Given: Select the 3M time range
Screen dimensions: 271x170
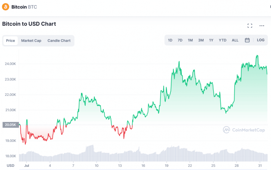Looking at the screenshot, I should (x=201, y=40).
